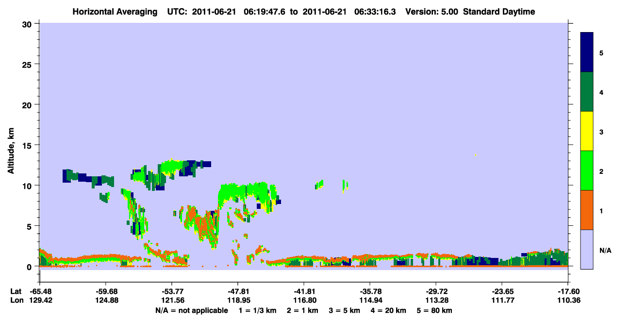Click the latitude value '-23.65'

pos(501,291)
